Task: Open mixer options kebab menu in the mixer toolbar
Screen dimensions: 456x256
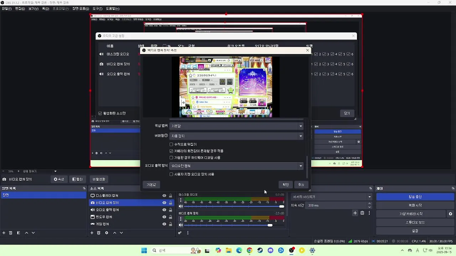Action: tap(188, 233)
